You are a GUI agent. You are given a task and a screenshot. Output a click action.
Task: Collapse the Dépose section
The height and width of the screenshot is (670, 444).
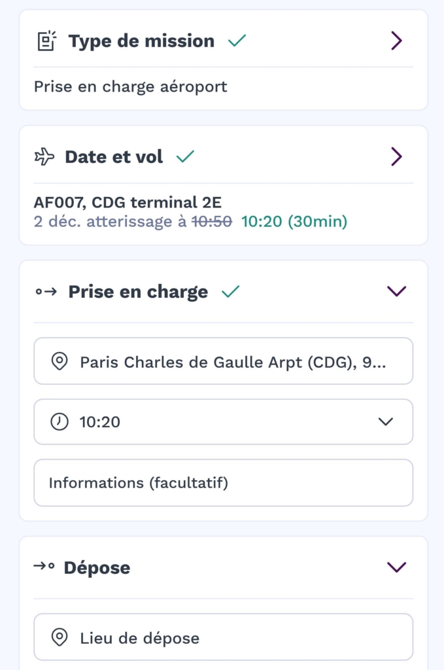(x=396, y=567)
